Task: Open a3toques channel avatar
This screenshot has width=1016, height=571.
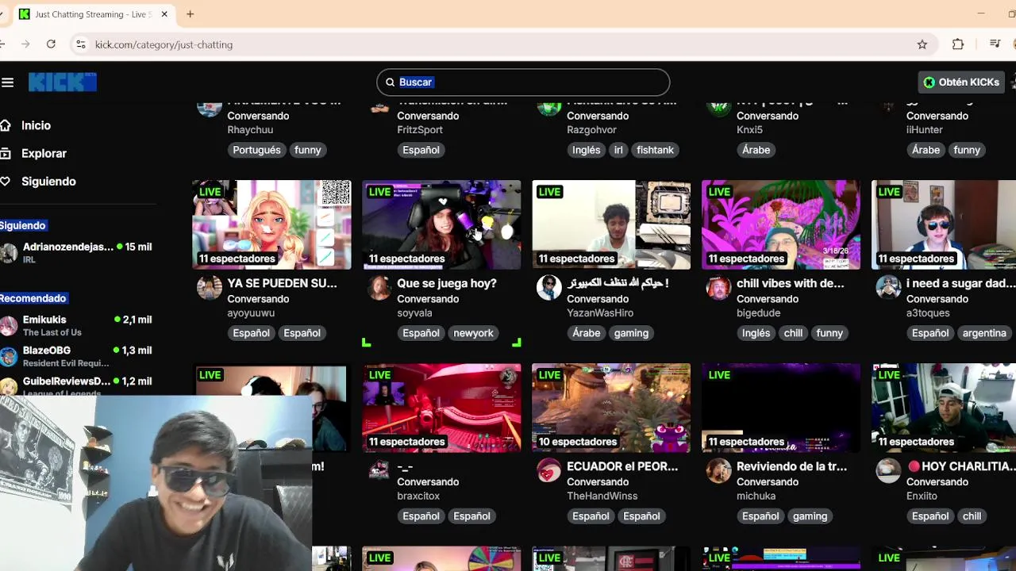Action: (889, 287)
